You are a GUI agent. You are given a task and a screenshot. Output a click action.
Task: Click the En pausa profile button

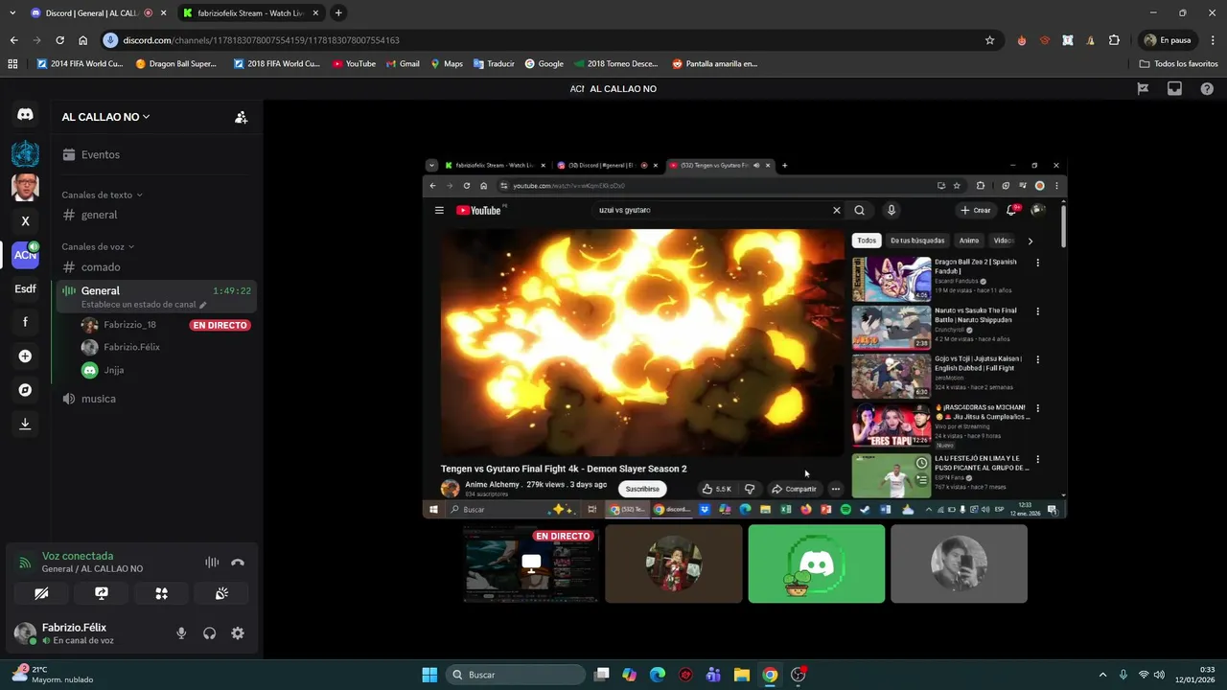click(x=1167, y=40)
